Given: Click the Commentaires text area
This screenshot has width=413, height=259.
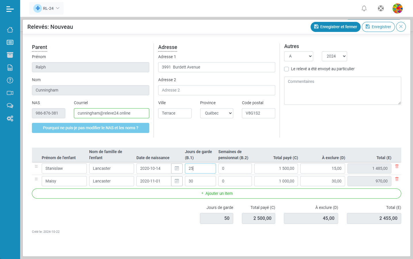Looking at the screenshot, I should point(342,90).
